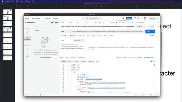Open Collections in the Postman sidebar
This screenshot has height=102, width=182.
coord(28,27)
